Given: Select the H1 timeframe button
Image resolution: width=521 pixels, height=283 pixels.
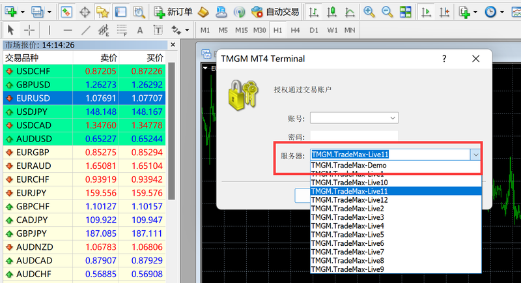Looking at the screenshot, I should point(278,30).
